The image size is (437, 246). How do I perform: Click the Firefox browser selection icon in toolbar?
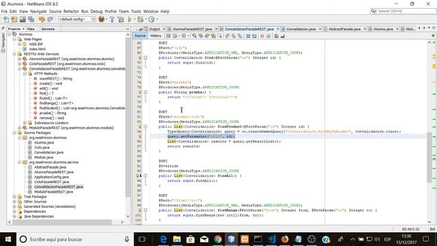(x=102, y=19)
